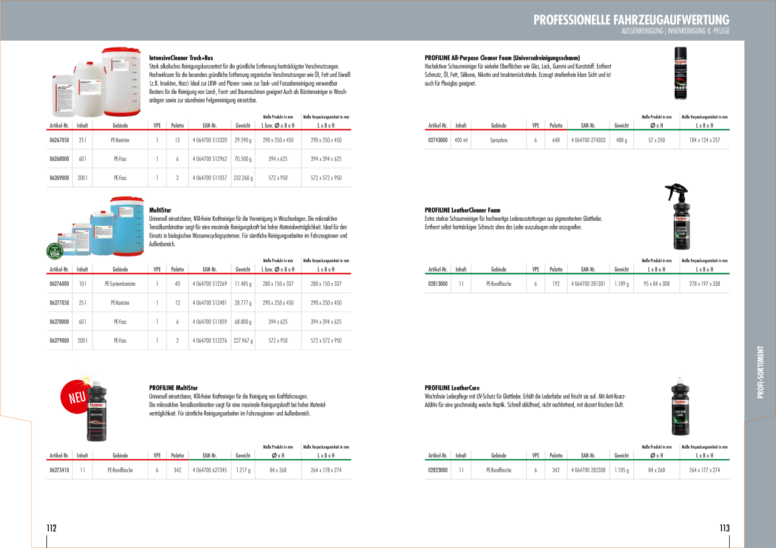Select the PROFILINE LeatherCleaner Foam heading
The height and width of the screenshot is (548, 776).
(x=462, y=211)
